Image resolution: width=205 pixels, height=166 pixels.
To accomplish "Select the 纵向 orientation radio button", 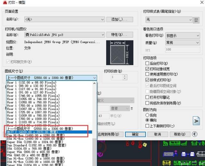I will click(x=147, y=115).
